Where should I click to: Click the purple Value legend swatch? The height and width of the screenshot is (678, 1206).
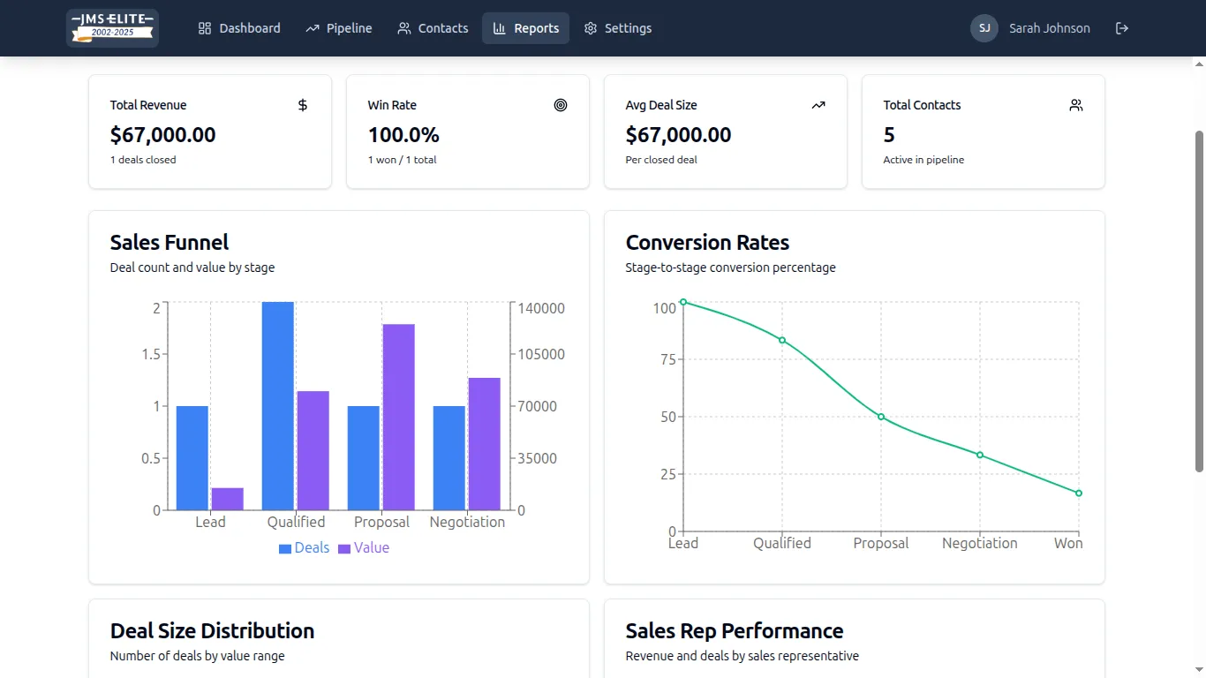coord(344,548)
